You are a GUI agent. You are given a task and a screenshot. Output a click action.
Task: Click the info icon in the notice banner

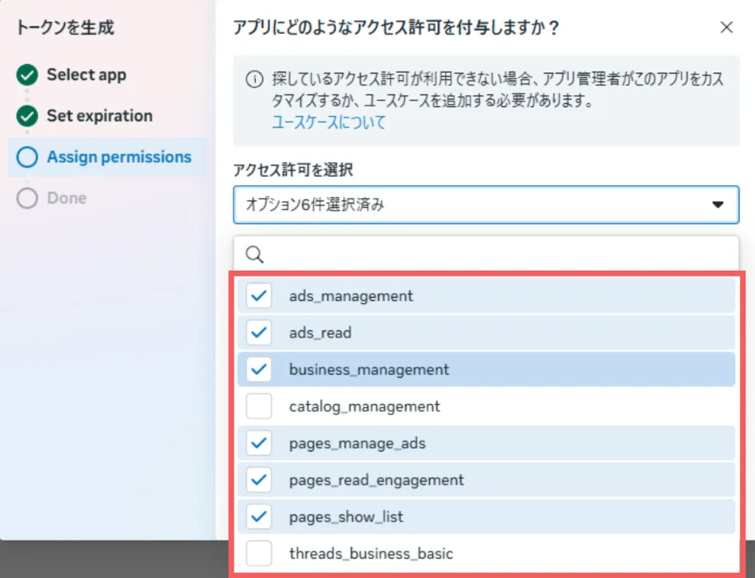pyautogui.click(x=254, y=79)
